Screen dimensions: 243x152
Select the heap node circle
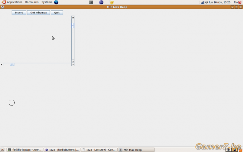[x=12, y=103]
